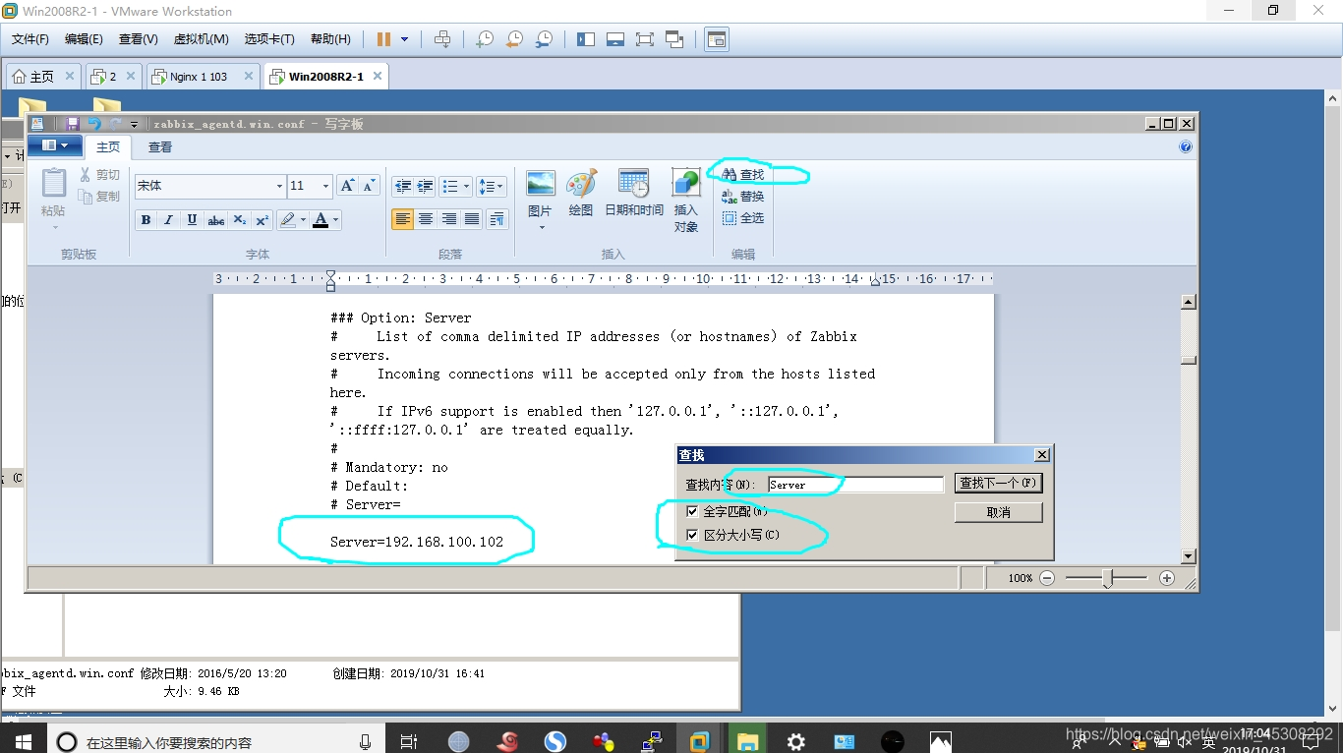Toggle Strikethrough (abc) formatting
1343x753 pixels.
[x=215, y=219]
